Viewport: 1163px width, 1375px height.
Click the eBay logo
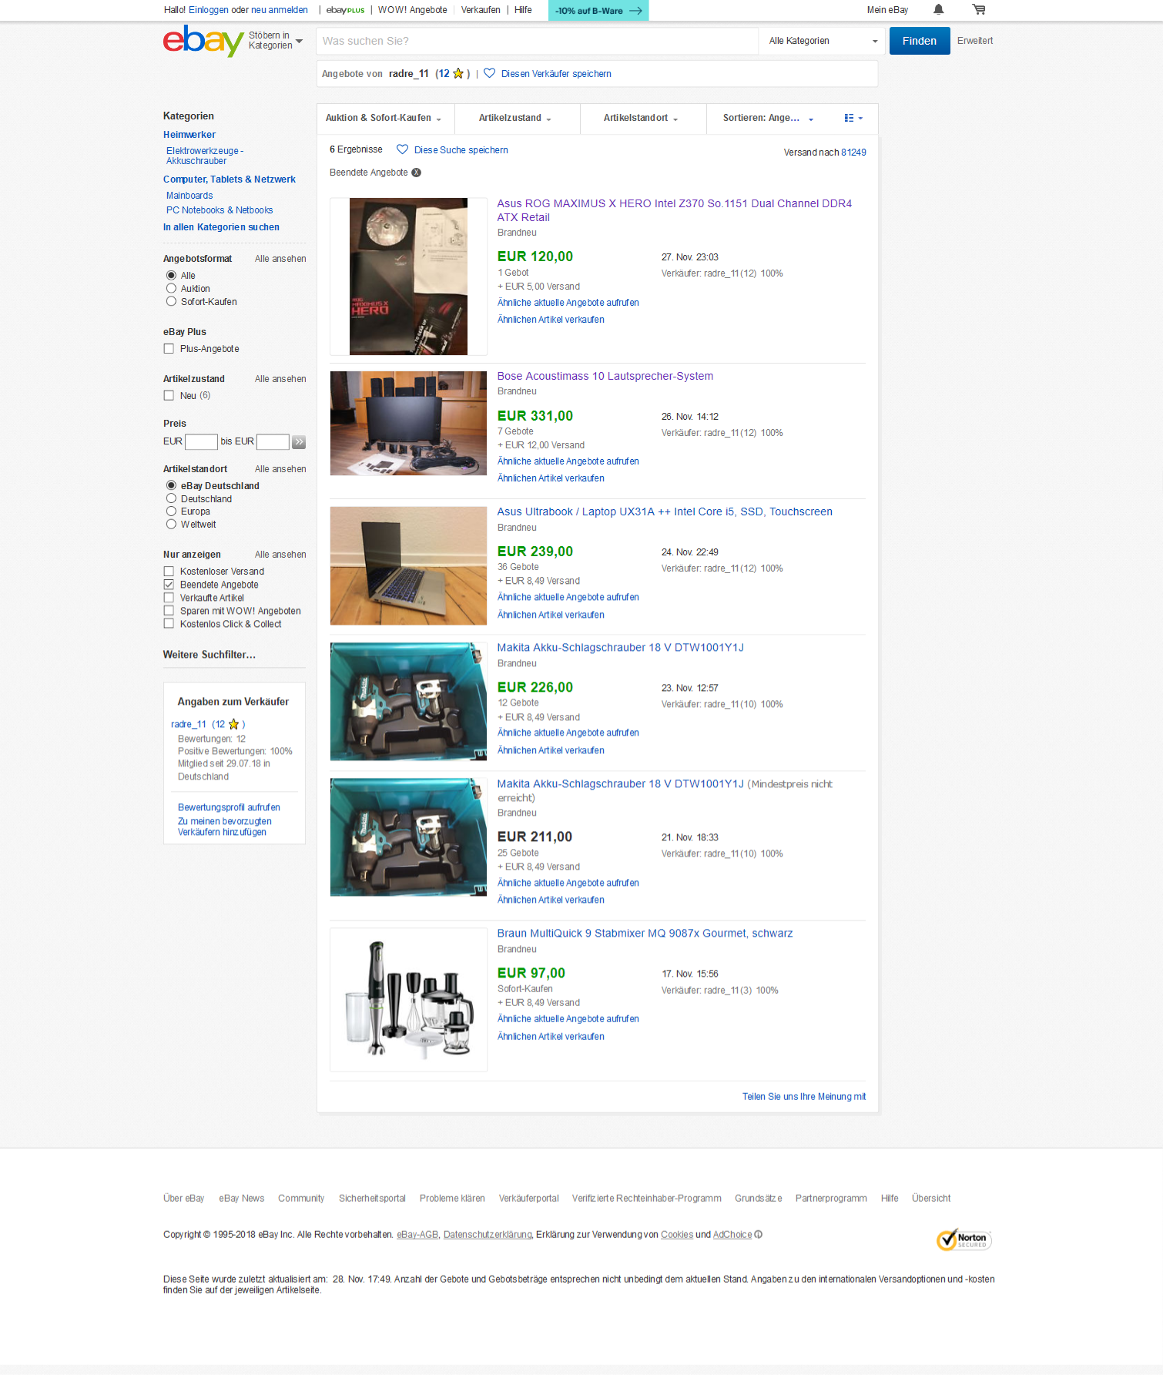203,41
